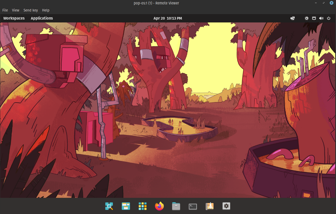Open the Help menu in Remote Viewer
Image resolution: width=336 pixels, height=214 pixels.
click(x=46, y=10)
